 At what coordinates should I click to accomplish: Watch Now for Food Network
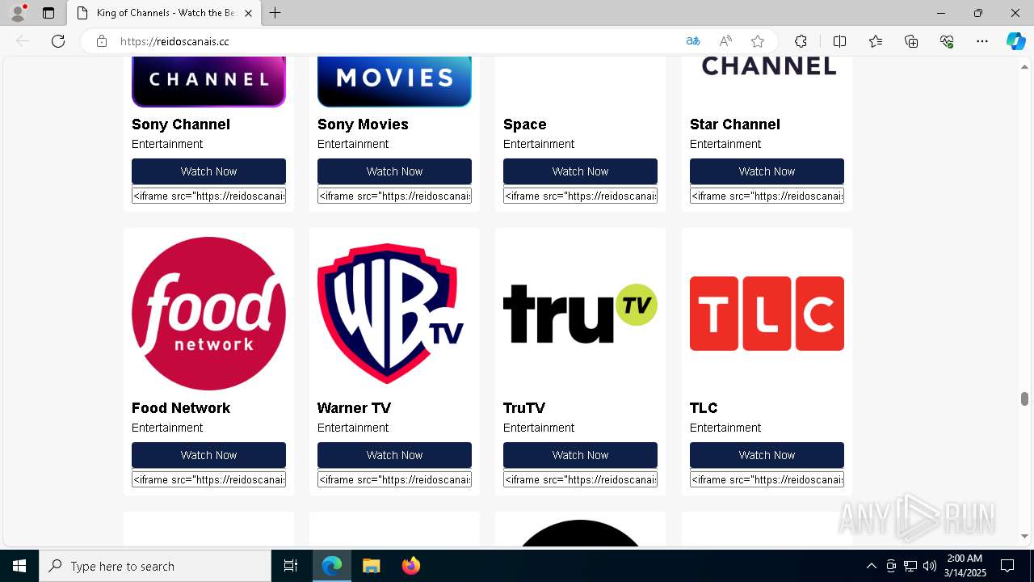[x=208, y=455]
